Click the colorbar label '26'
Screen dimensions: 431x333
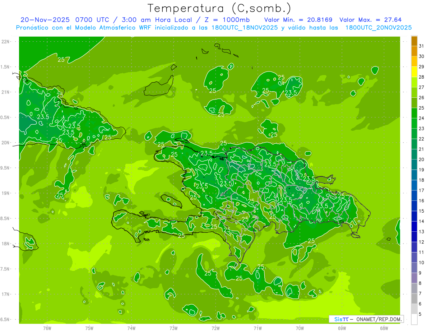(x=421, y=97)
